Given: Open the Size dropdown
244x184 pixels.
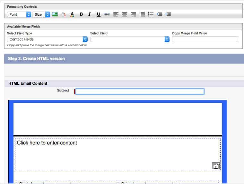Looking at the screenshot, I should 41,14.
